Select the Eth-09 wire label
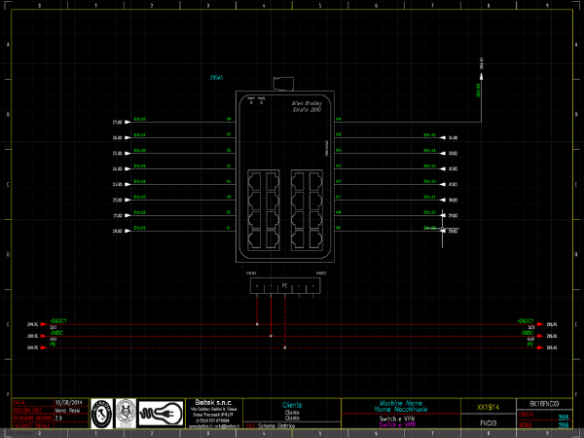Image resolution: width=584 pixels, height=438 pixels. (429, 228)
